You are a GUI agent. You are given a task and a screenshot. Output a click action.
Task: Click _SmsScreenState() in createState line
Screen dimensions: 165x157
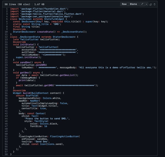(74, 32)
